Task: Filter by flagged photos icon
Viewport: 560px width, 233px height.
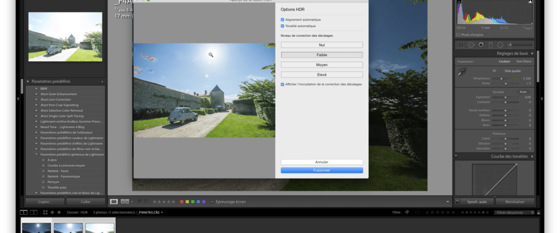Action: 407,212
